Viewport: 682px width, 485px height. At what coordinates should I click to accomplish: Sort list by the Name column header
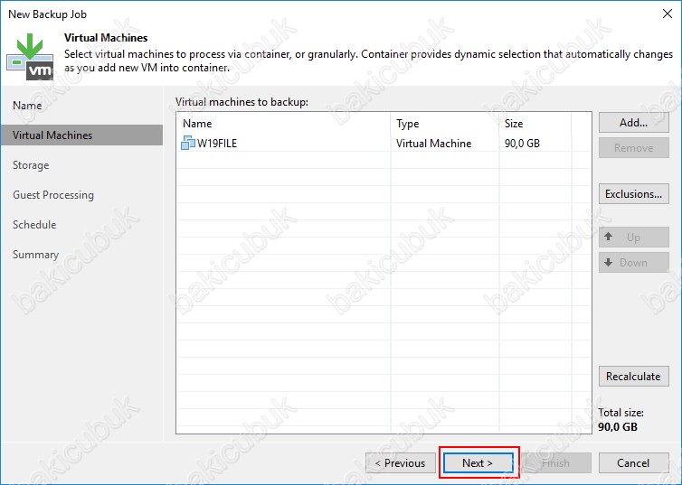[x=284, y=124]
